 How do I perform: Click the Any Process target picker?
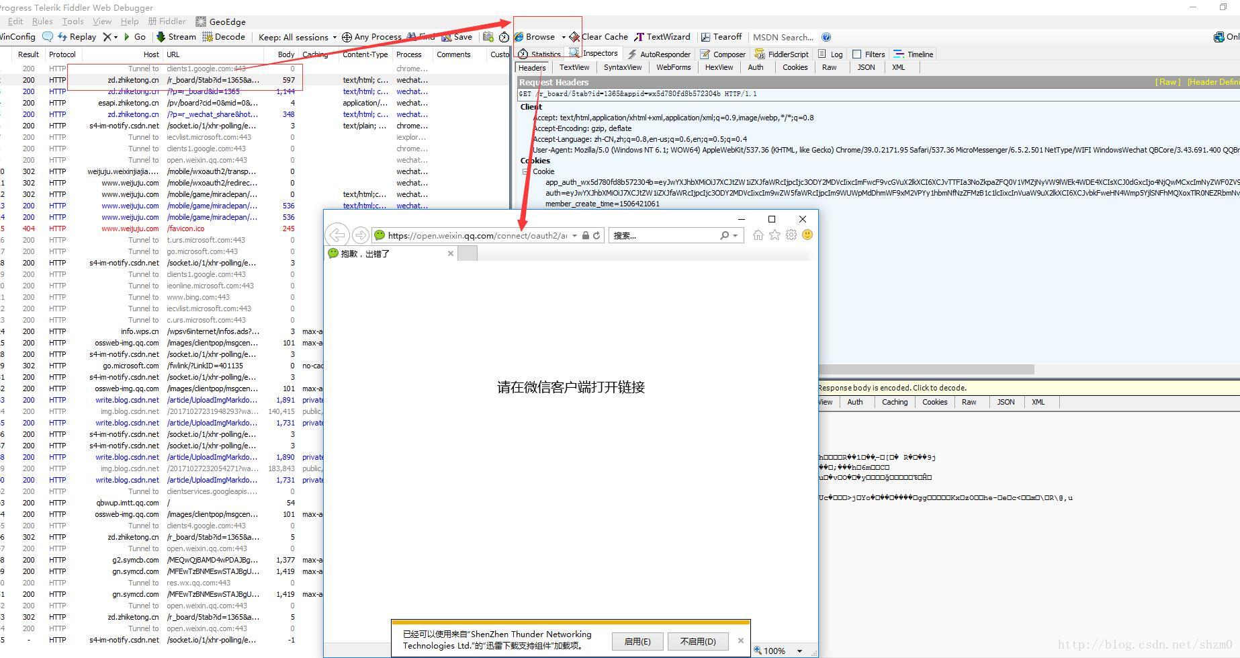[371, 37]
